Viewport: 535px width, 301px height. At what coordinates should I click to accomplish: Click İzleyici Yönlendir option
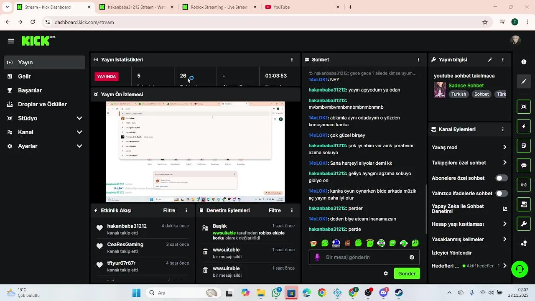(452, 253)
